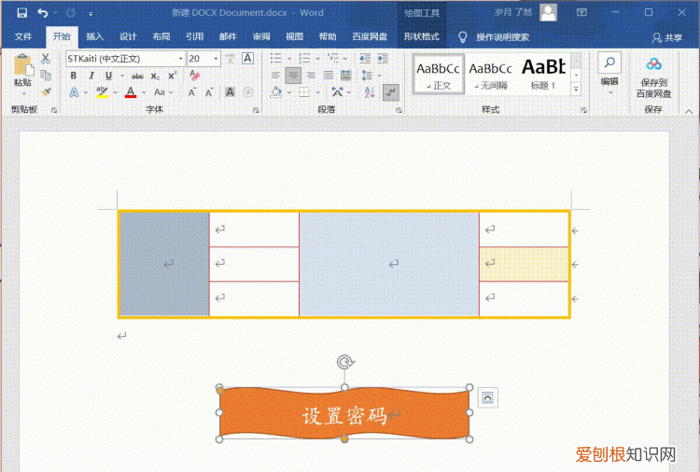
Task: Apply red font color button
Action: [131, 92]
